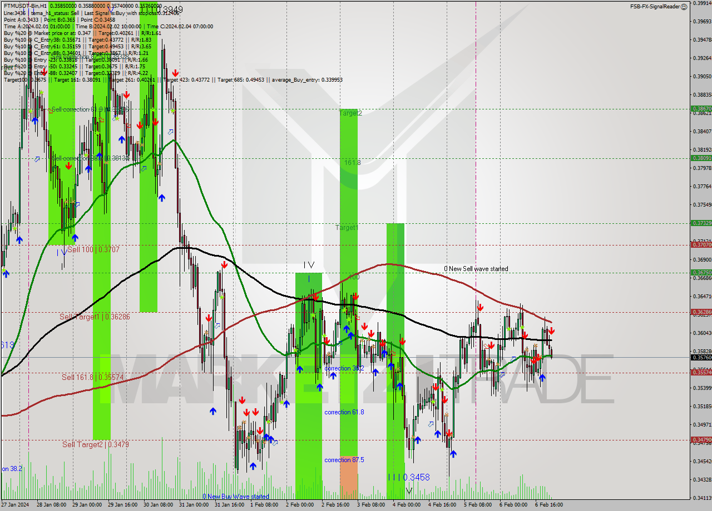Viewport: 712px width, 511px height.
Task: Click the green 0.38670 price tag on axis
Action: click(x=701, y=109)
